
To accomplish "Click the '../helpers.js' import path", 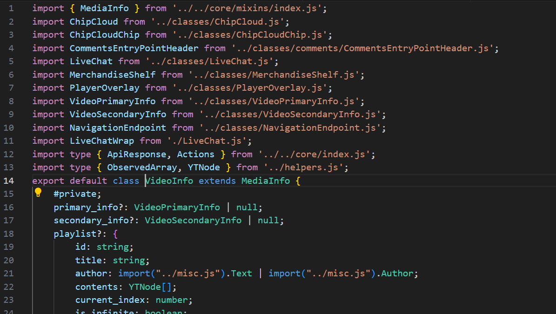I will [x=306, y=167].
